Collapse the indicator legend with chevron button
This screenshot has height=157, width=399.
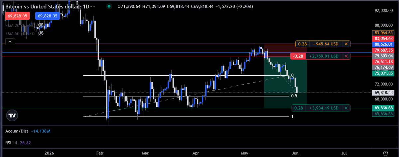coord(10,42)
